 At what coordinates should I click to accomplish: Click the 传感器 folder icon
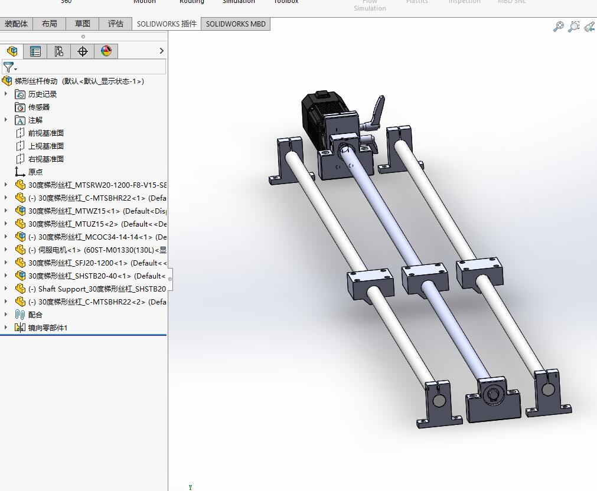click(x=20, y=107)
